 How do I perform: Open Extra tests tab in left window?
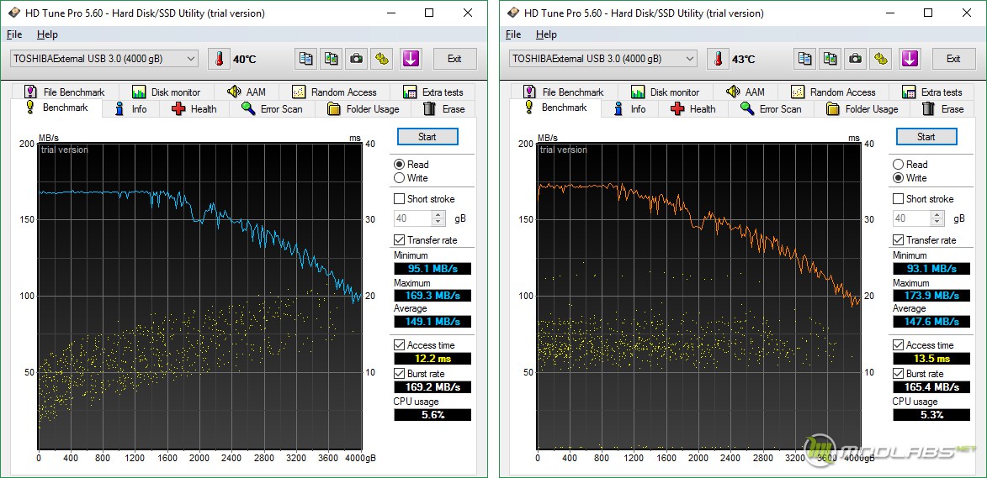tap(433, 92)
